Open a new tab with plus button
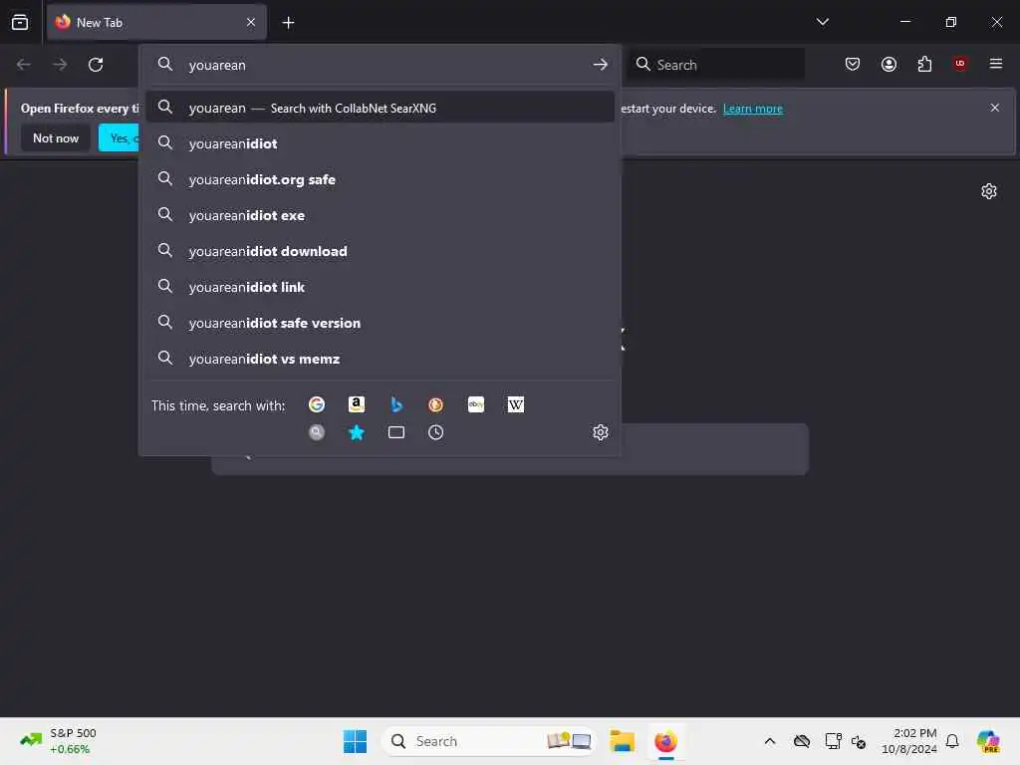Screen dimensions: 1020x765 pos(288,22)
